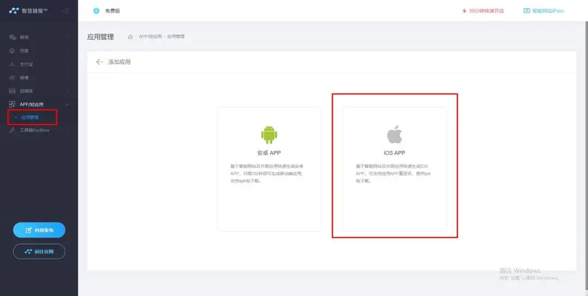Click the APP/轻应用 breadcrumb link
588x296 pixels.
(x=150, y=37)
